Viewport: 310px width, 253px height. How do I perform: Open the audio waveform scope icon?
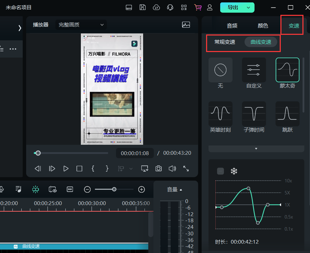tap(186, 25)
